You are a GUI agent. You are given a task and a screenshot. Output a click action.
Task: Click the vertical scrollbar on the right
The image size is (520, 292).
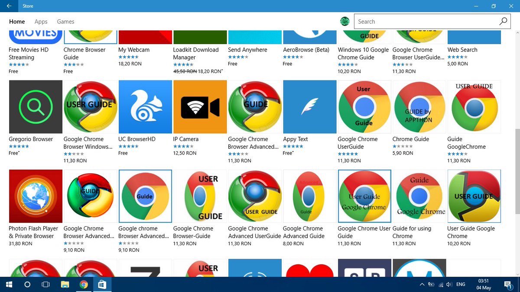click(517, 130)
